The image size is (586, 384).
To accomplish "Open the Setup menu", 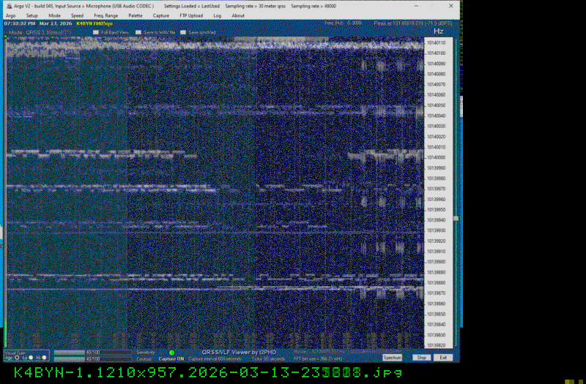I will 32,15.
